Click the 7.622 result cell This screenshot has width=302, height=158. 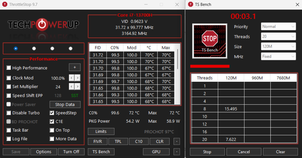[x=231, y=139]
